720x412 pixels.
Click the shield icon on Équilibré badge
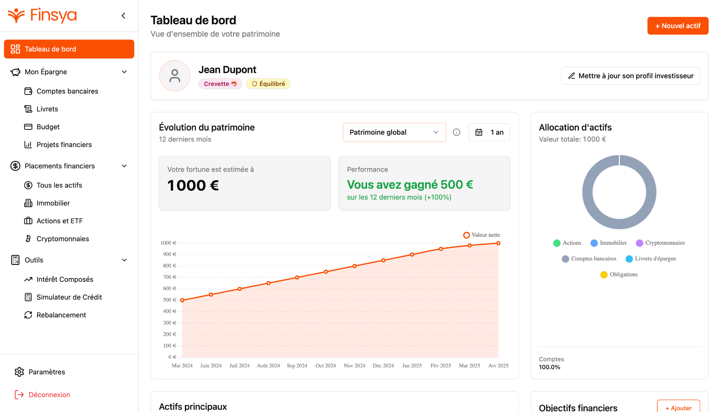tap(254, 84)
